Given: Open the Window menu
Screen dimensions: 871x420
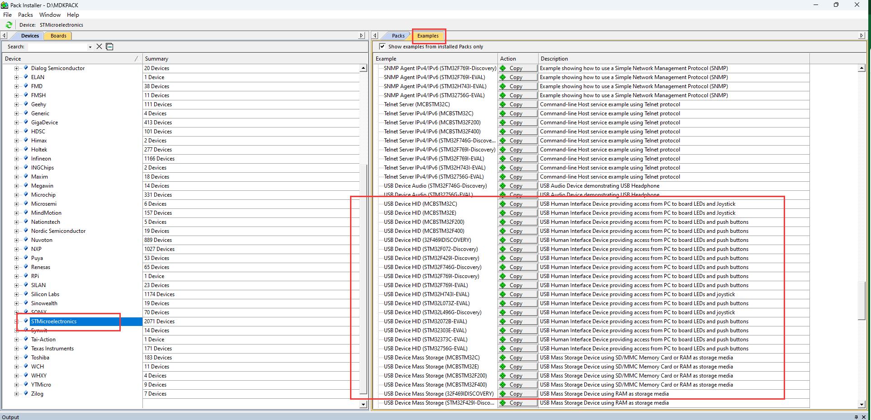Looking at the screenshot, I should [x=50, y=15].
